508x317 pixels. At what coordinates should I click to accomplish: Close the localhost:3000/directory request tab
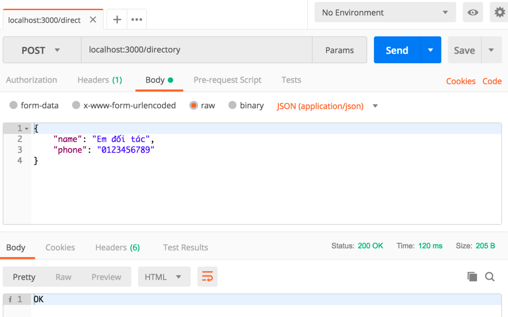(x=93, y=20)
